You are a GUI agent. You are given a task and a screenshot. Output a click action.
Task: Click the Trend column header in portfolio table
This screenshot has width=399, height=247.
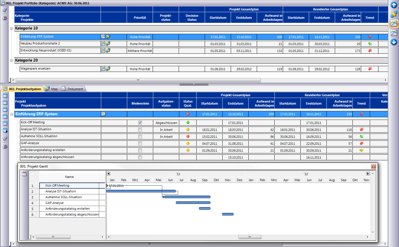pos(370,18)
